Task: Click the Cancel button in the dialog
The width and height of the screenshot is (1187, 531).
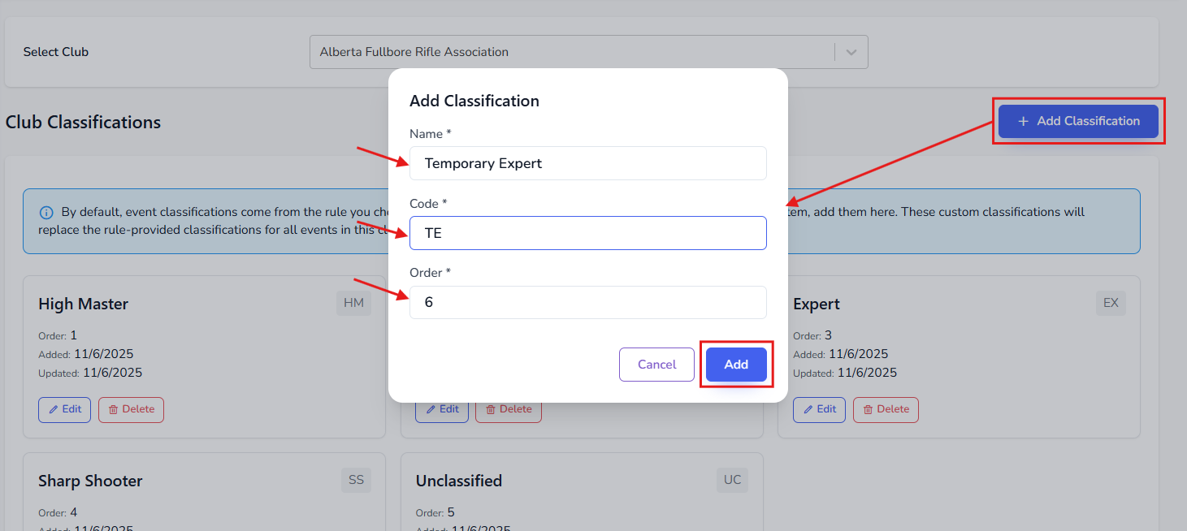Action: 656,364
